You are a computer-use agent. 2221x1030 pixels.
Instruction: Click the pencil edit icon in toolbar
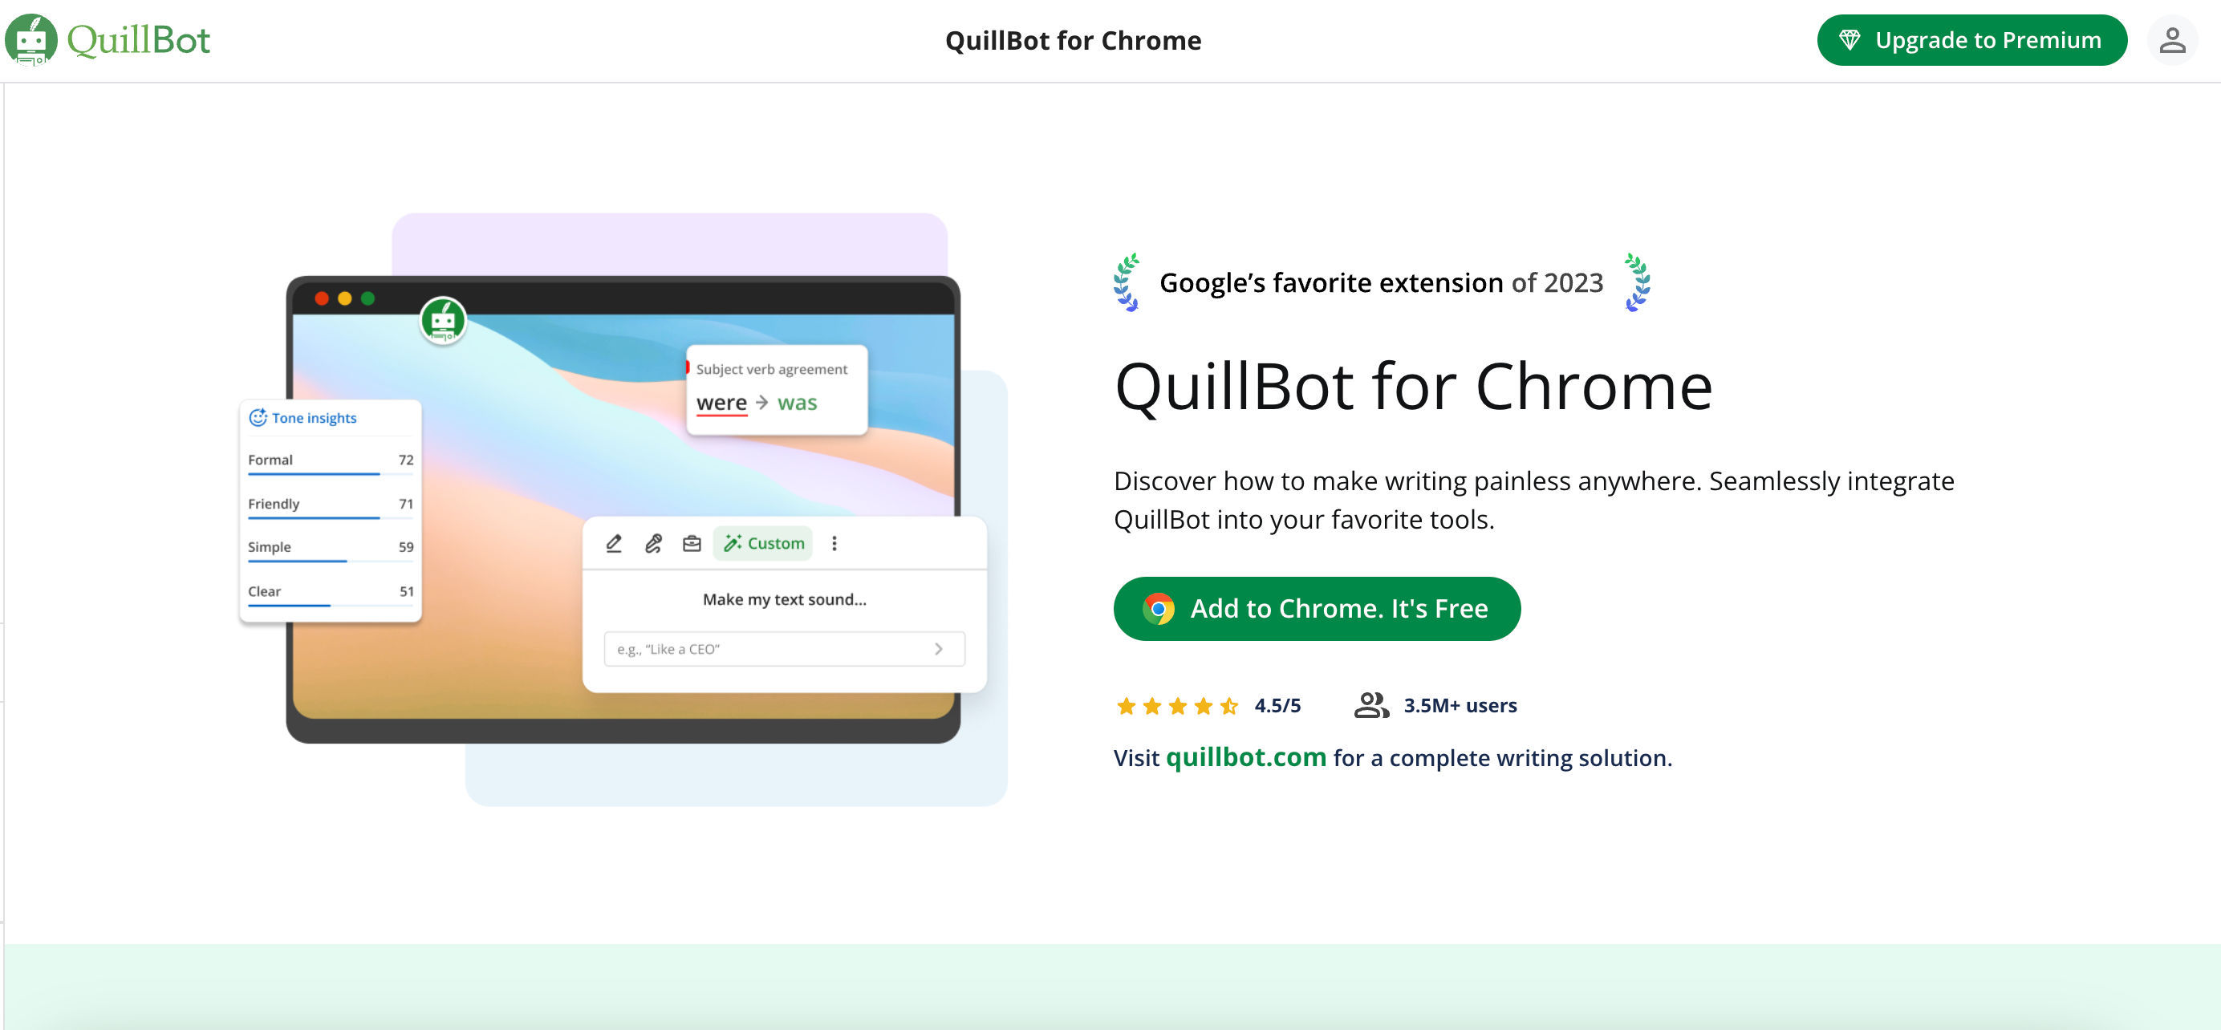[612, 542]
